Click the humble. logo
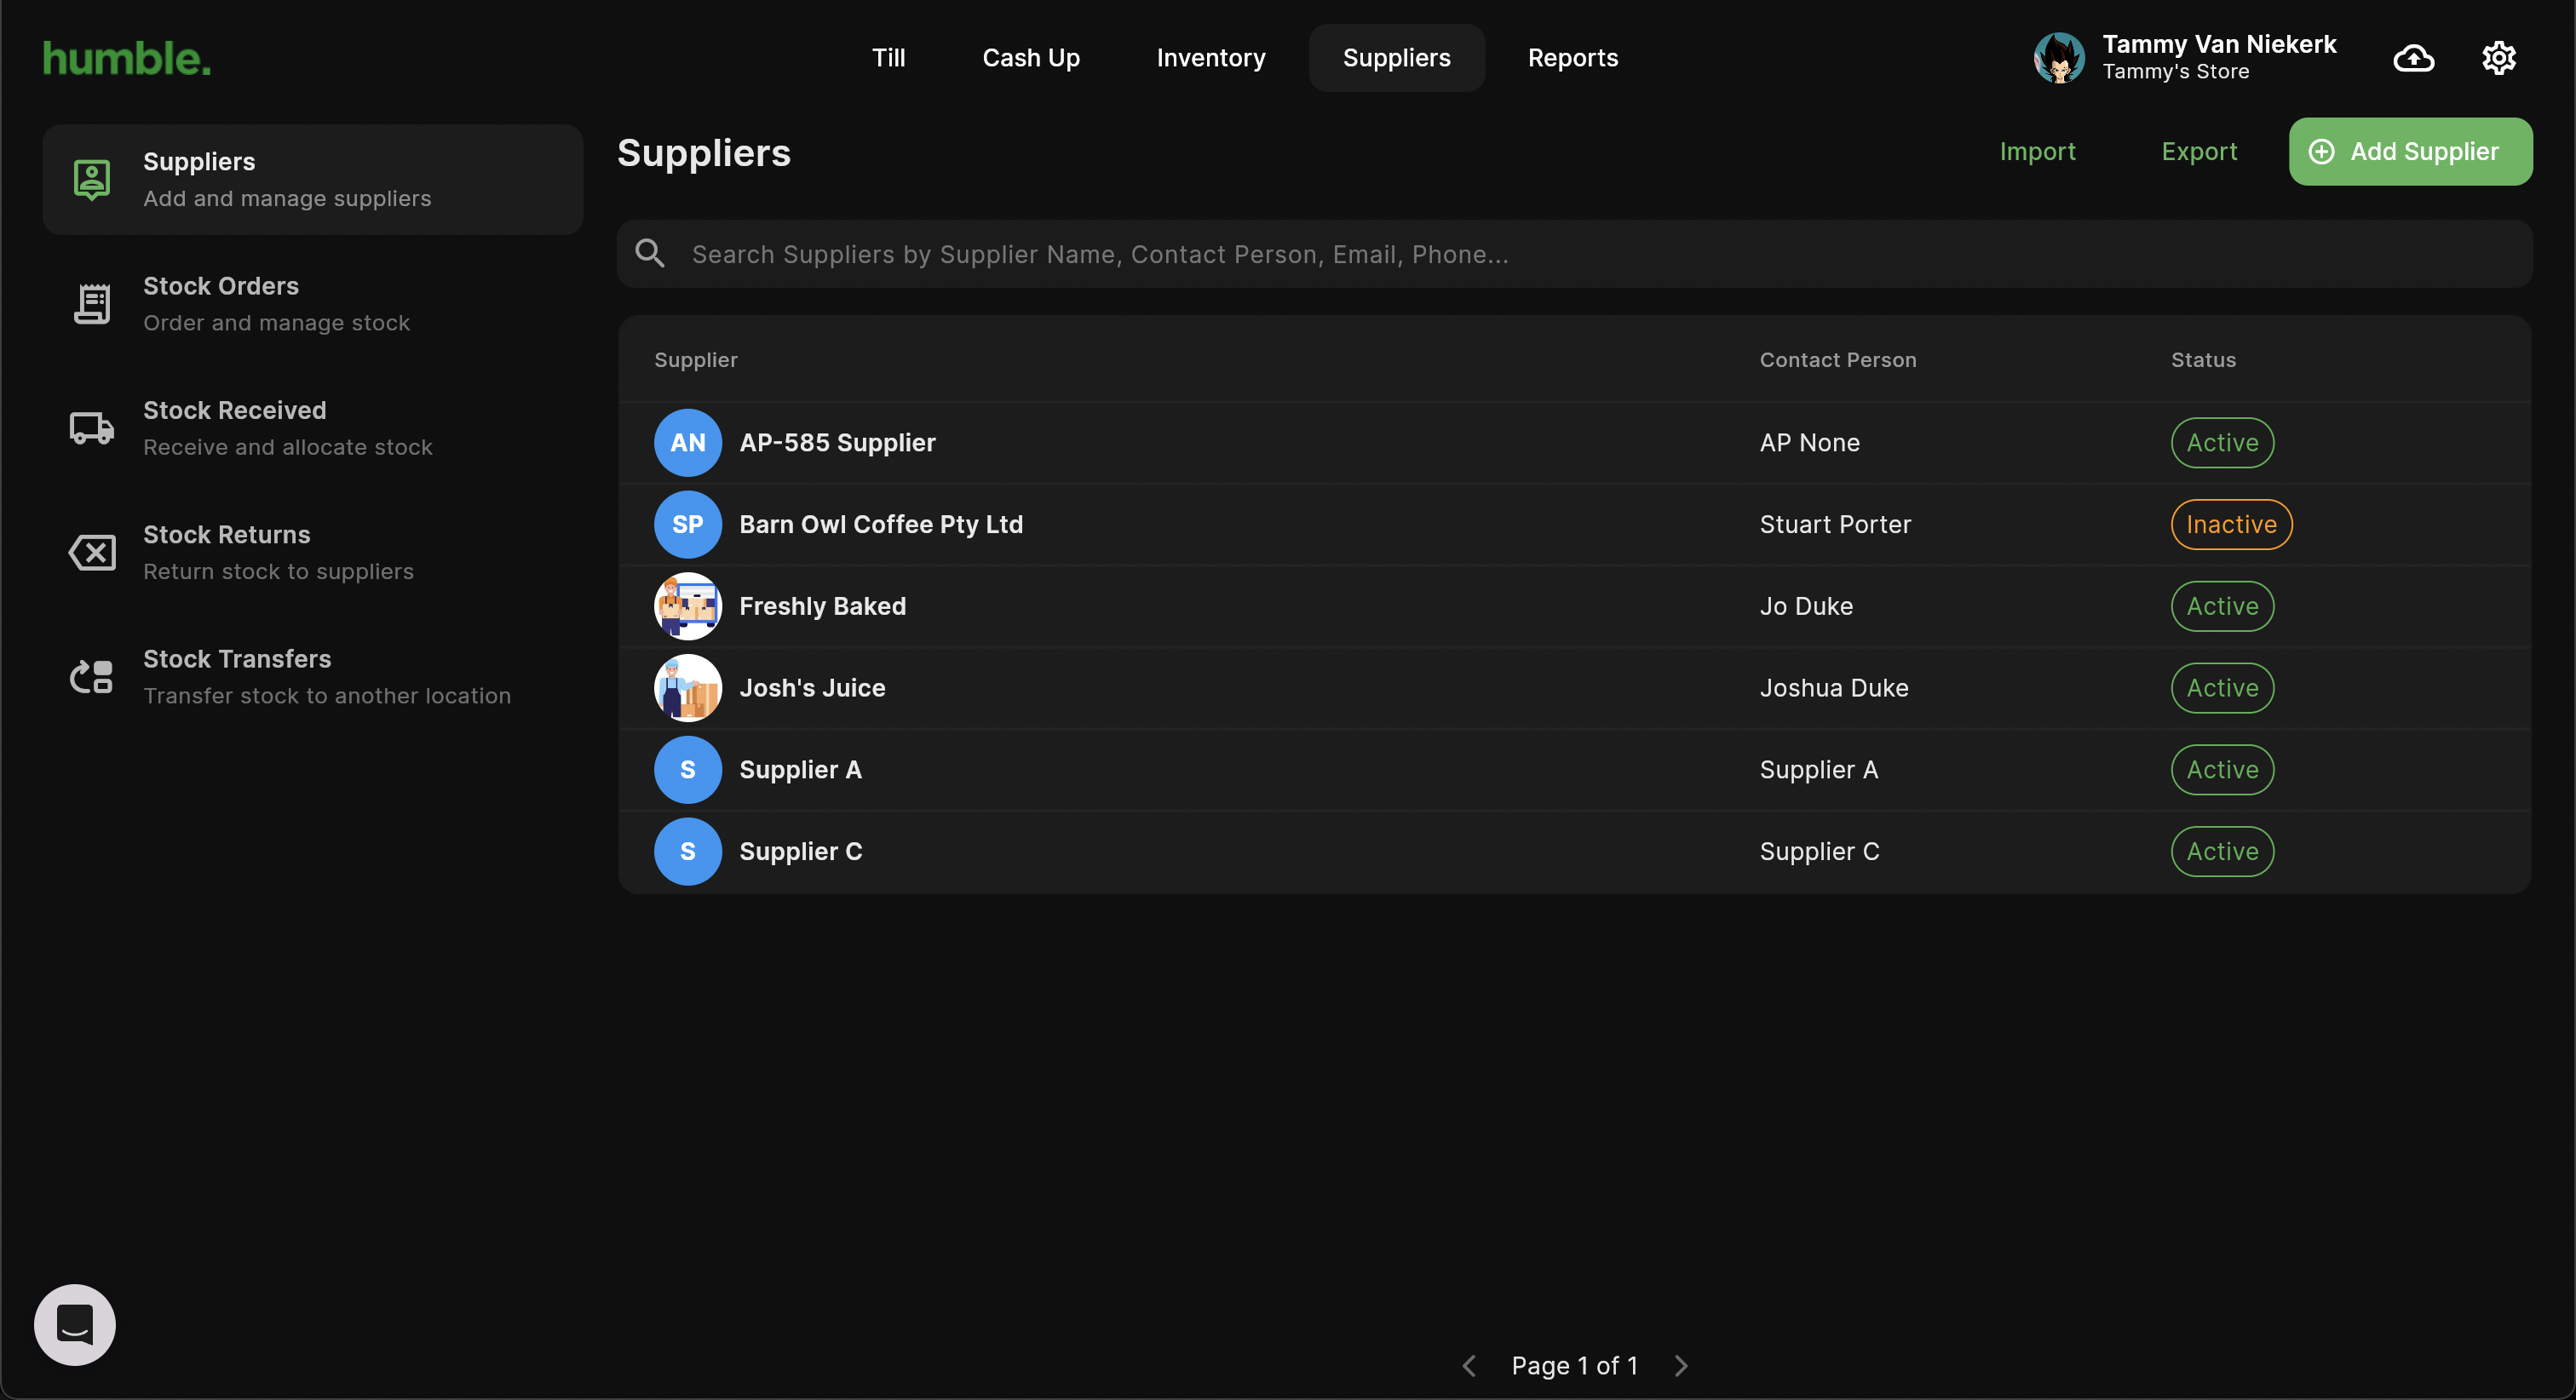The width and height of the screenshot is (2576, 1400). point(127,58)
